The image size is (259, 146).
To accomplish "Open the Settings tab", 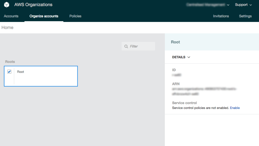I will 245,16.
